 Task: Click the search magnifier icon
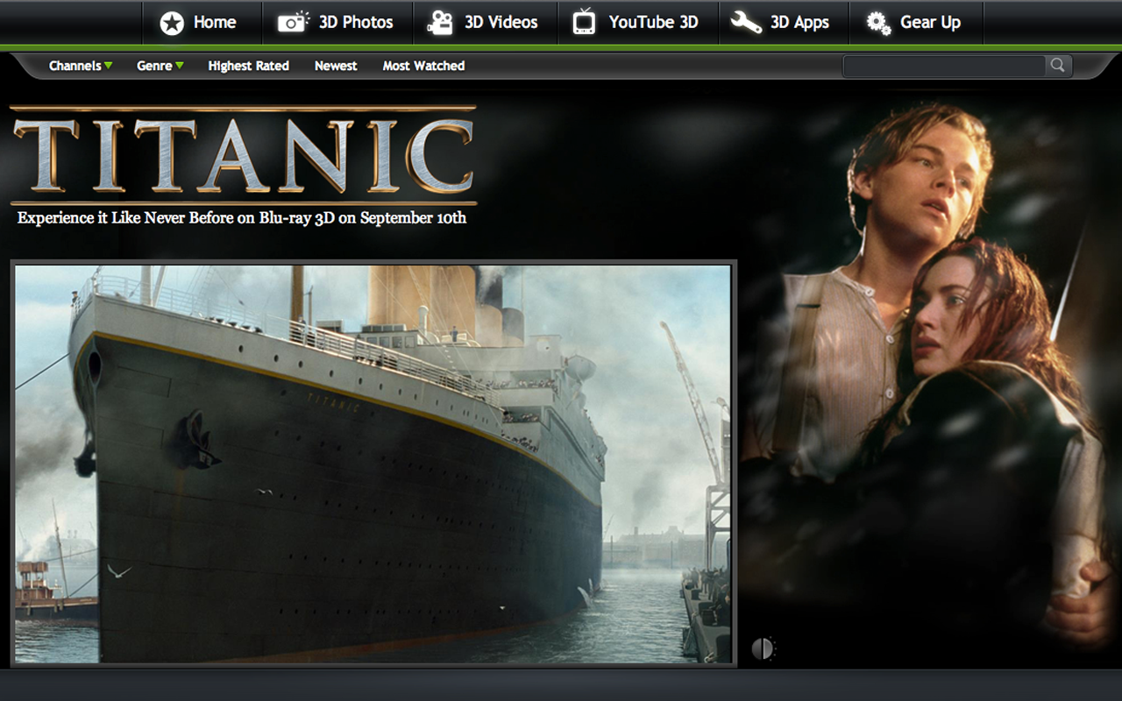tap(1058, 66)
